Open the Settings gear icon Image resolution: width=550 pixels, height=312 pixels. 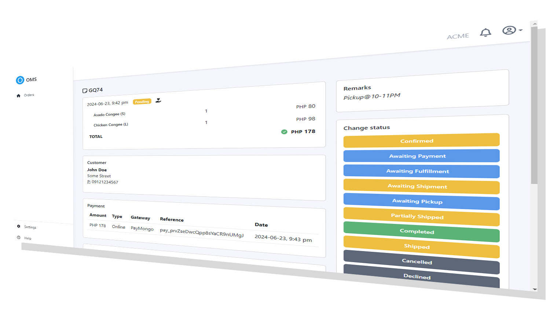[19, 226]
